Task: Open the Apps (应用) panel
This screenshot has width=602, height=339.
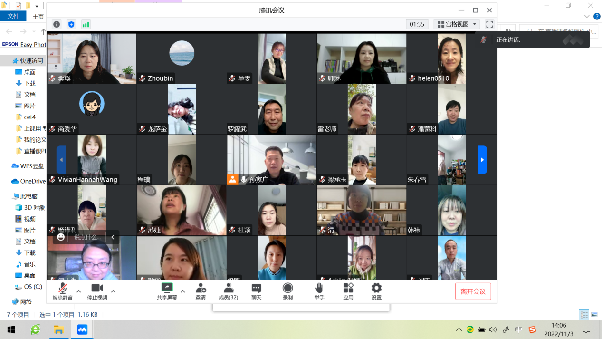Action: 348,291
